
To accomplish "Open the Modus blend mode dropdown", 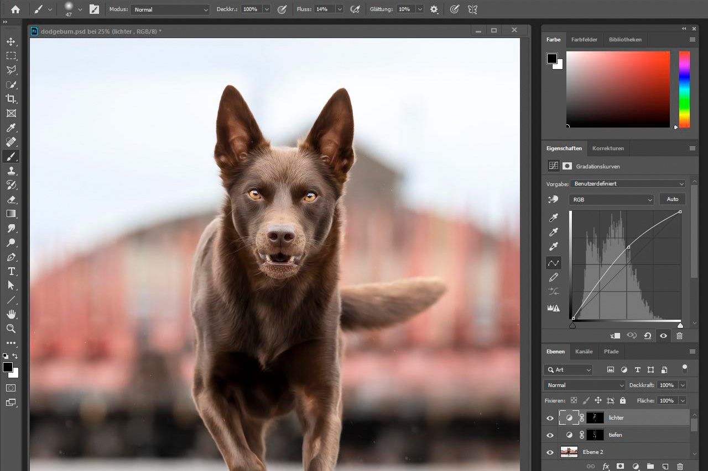I will pyautogui.click(x=170, y=9).
